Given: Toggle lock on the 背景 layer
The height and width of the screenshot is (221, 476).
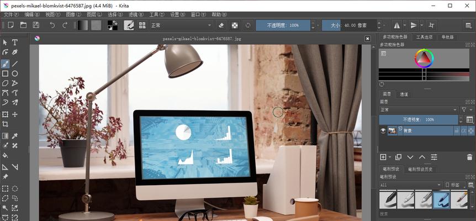Looking at the screenshot, I should point(456,130).
